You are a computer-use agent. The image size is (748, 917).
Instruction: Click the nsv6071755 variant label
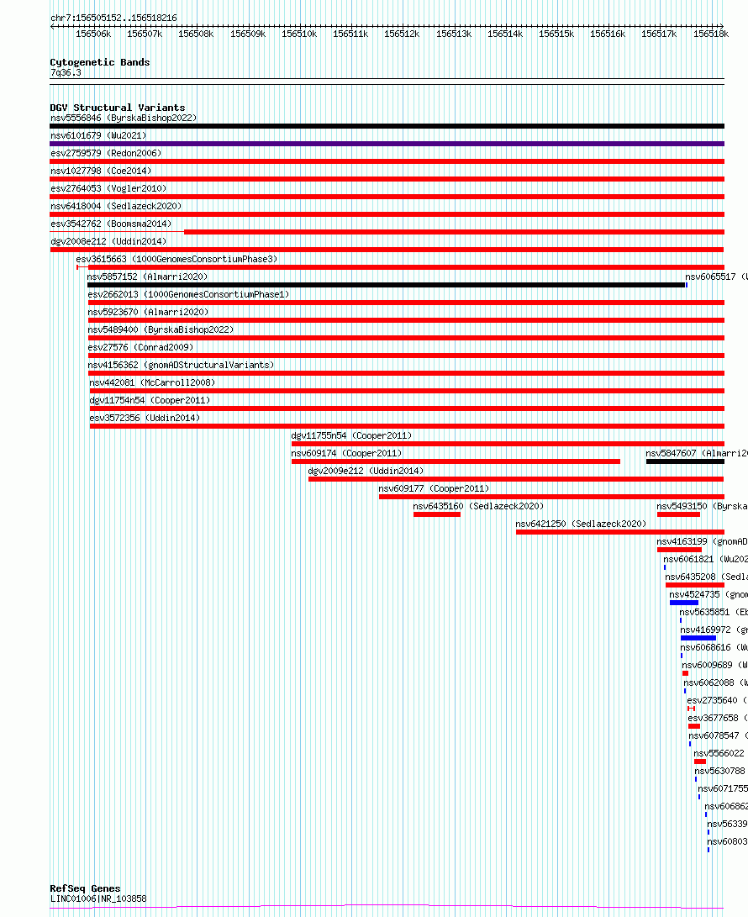point(722,788)
